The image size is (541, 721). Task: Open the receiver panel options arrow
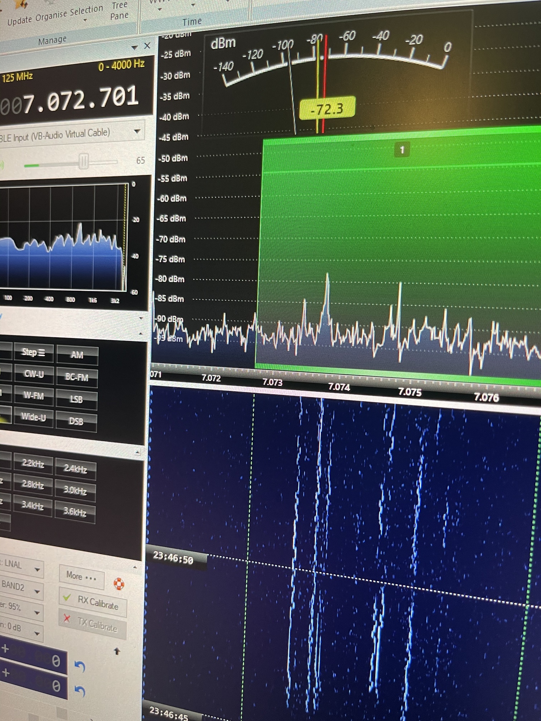(x=135, y=47)
